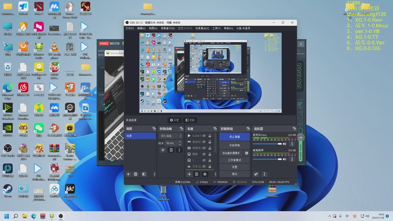The width and height of the screenshot is (393, 221).
Task: Open advanced audio properties gear in the 混音器 panel
Action: (x=256, y=174)
